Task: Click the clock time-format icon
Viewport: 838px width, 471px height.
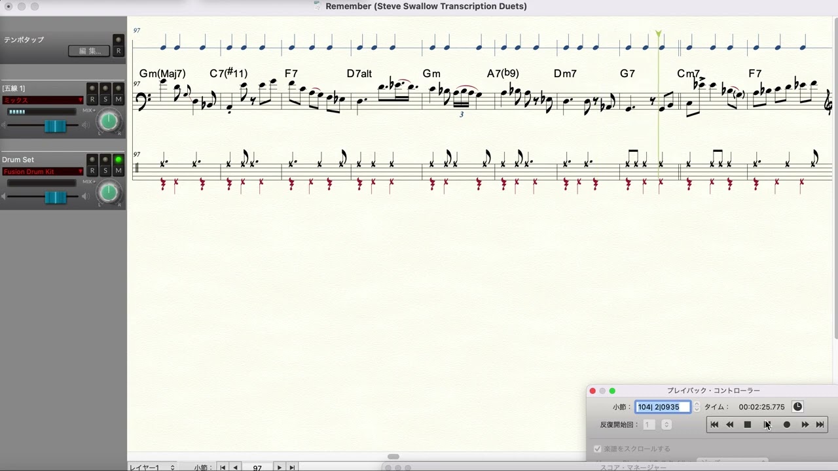Action: (797, 407)
